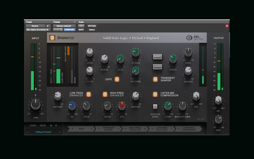Click the "Default Preset" name field
Viewport: 254px width, 159px height.
(x=43, y=132)
